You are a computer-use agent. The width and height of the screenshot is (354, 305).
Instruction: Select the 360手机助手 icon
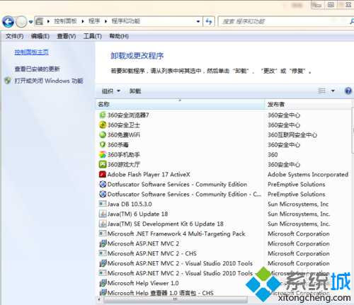coord(103,154)
